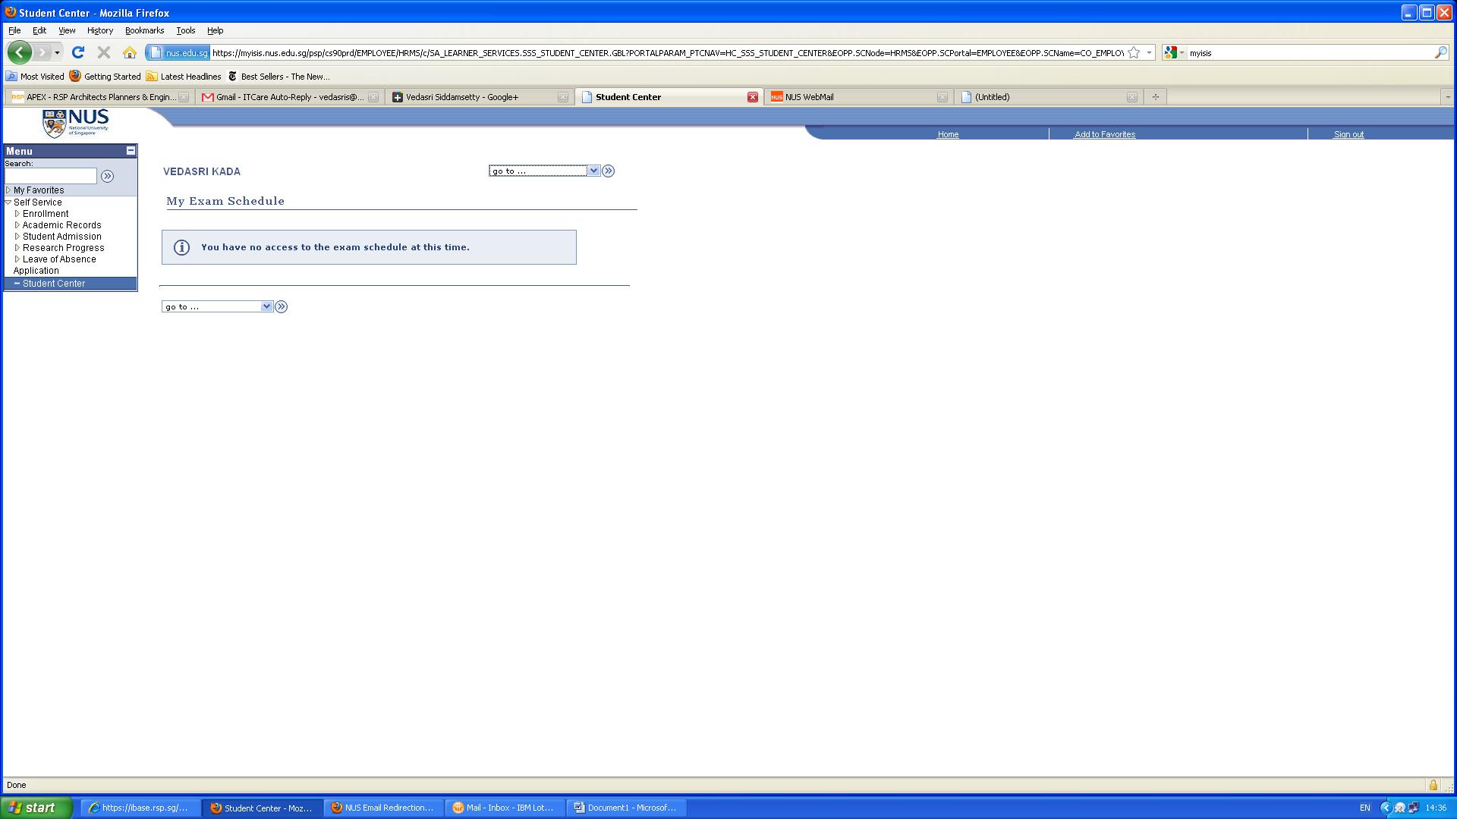Click search magnifier in browser search box

click(x=1440, y=52)
